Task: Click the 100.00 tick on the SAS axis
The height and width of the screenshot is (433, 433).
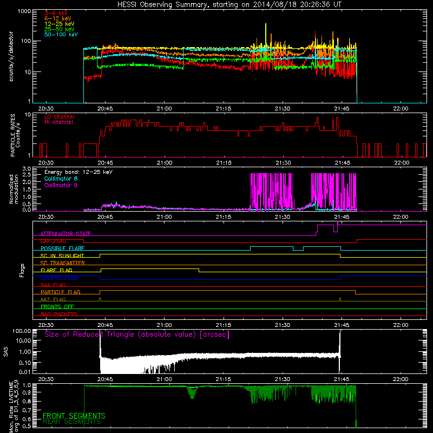Action: [x=22, y=331]
